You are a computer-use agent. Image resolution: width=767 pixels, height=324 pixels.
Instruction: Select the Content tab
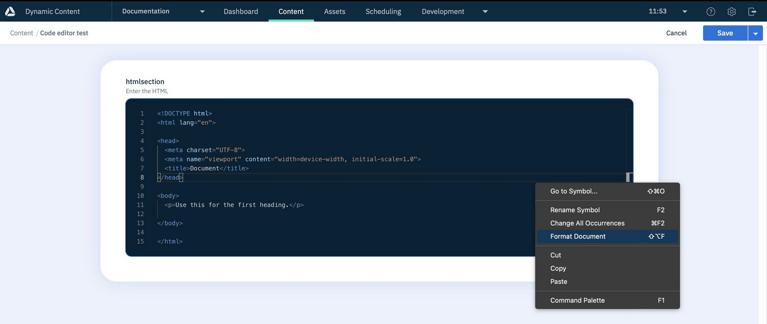point(291,11)
